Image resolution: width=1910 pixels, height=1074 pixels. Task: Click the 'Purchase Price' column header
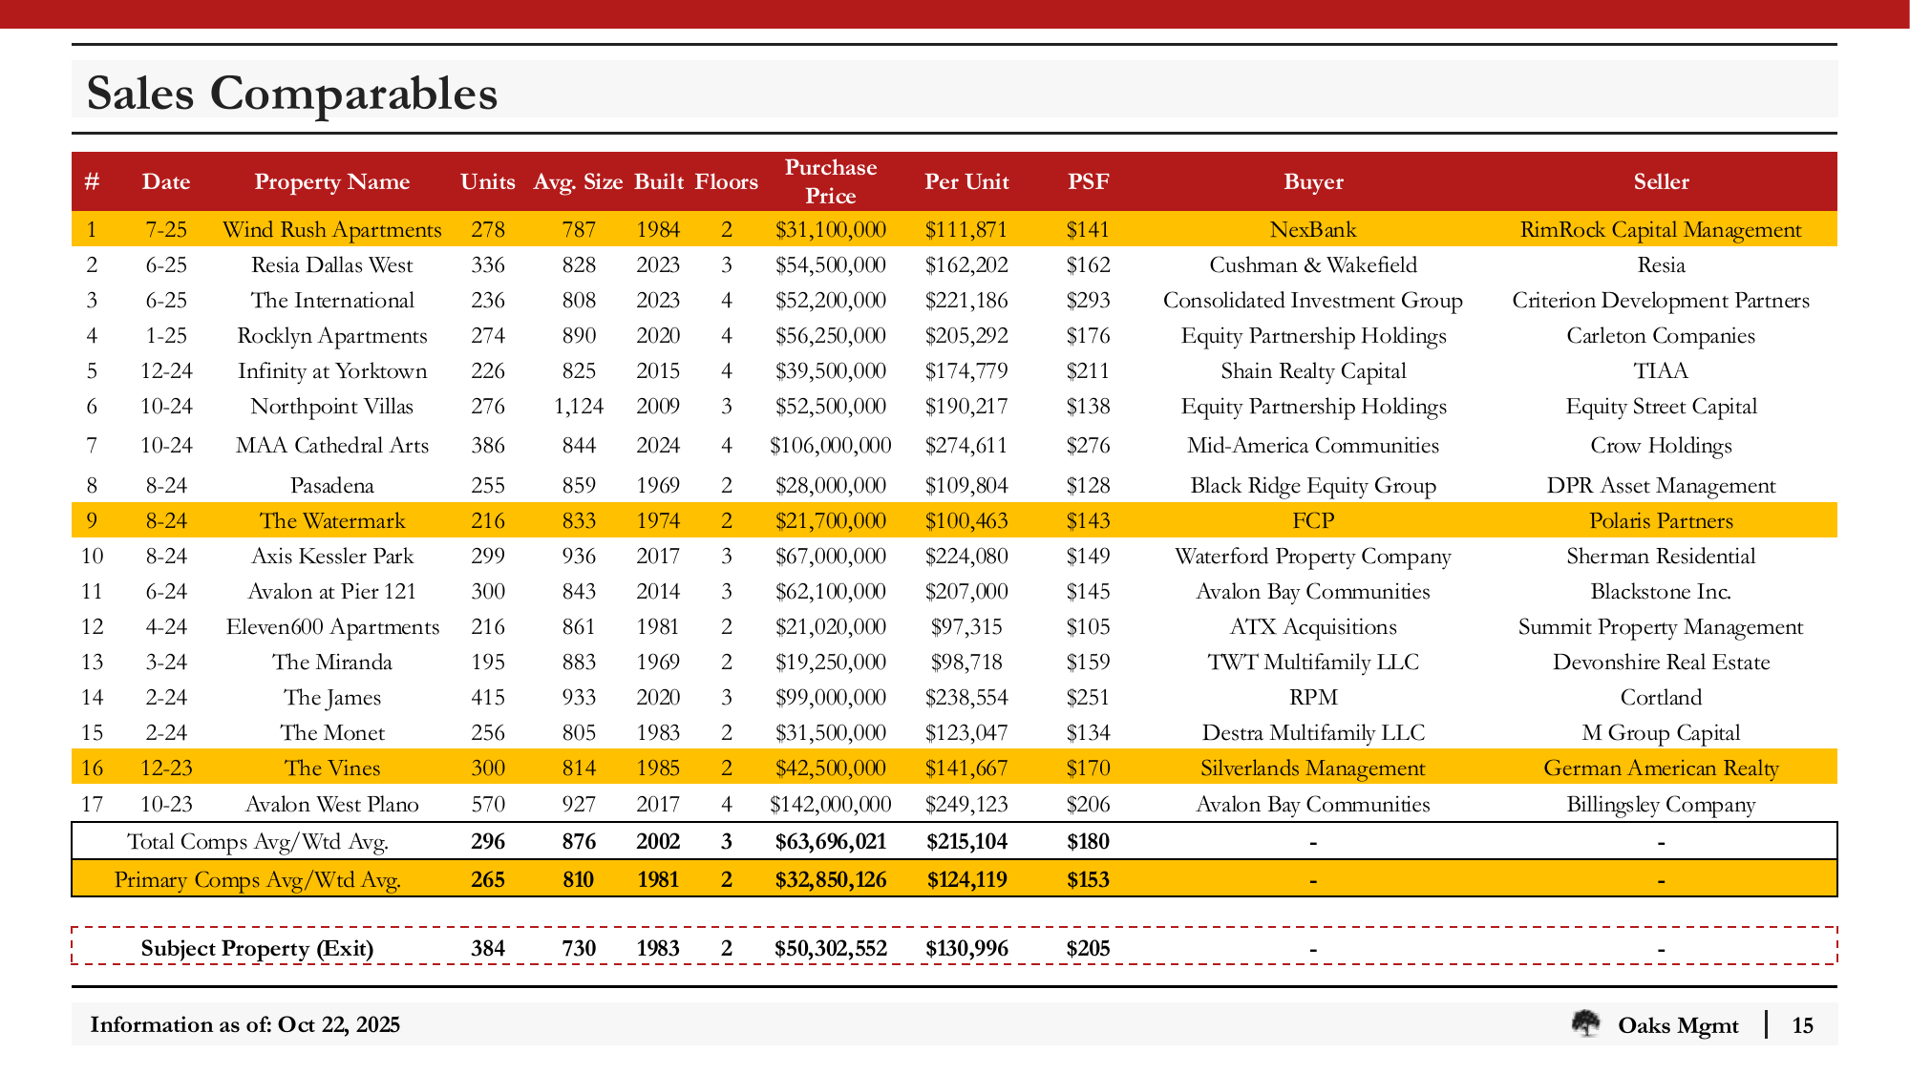[x=831, y=181]
